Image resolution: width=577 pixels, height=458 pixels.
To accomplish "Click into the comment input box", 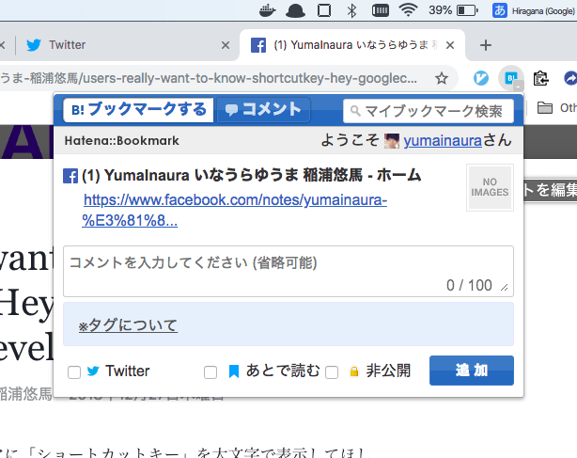I will [288, 272].
